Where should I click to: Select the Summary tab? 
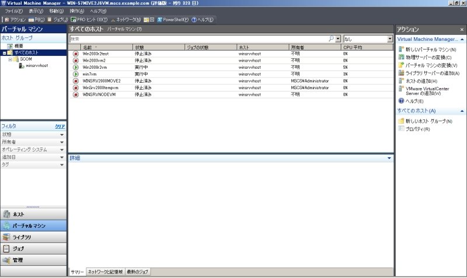78,272
